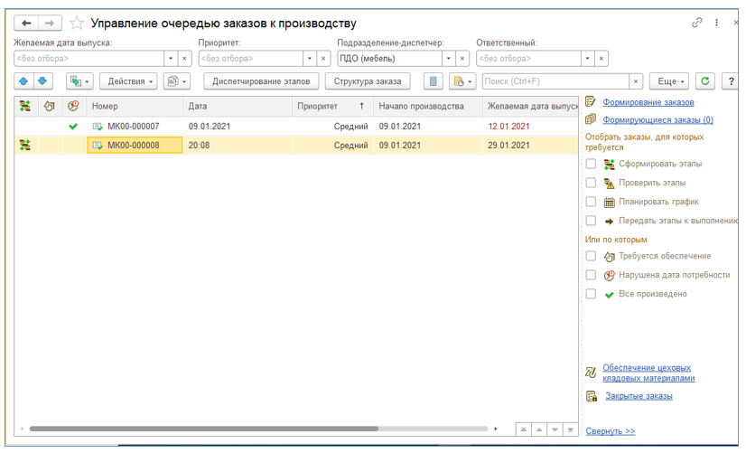Sort by 'Начало производства' column header
The width and height of the screenshot is (746, 453).
click(x=421, y=106)
